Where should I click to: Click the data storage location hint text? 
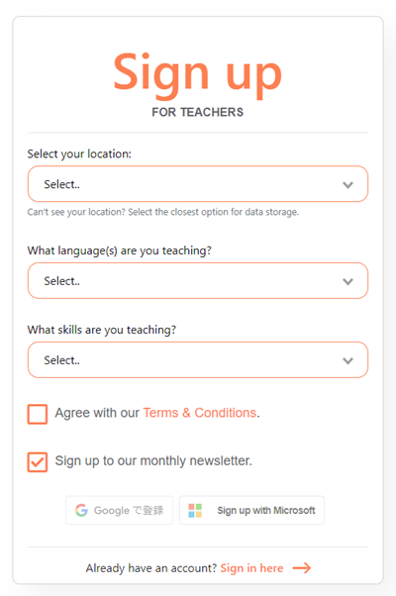pos(163,212)
